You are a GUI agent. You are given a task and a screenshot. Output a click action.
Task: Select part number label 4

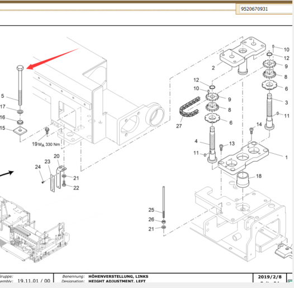tap(196, 141)
